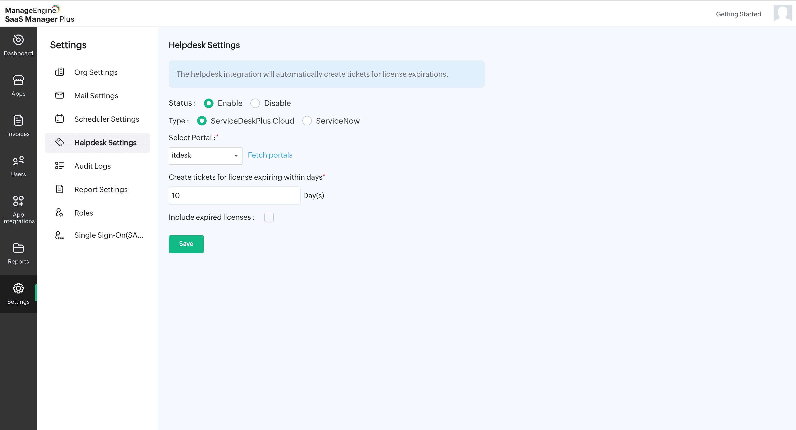Open Invoices document icon

point(18,120)
